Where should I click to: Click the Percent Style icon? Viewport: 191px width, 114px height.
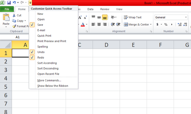click(x=166, y=24)
